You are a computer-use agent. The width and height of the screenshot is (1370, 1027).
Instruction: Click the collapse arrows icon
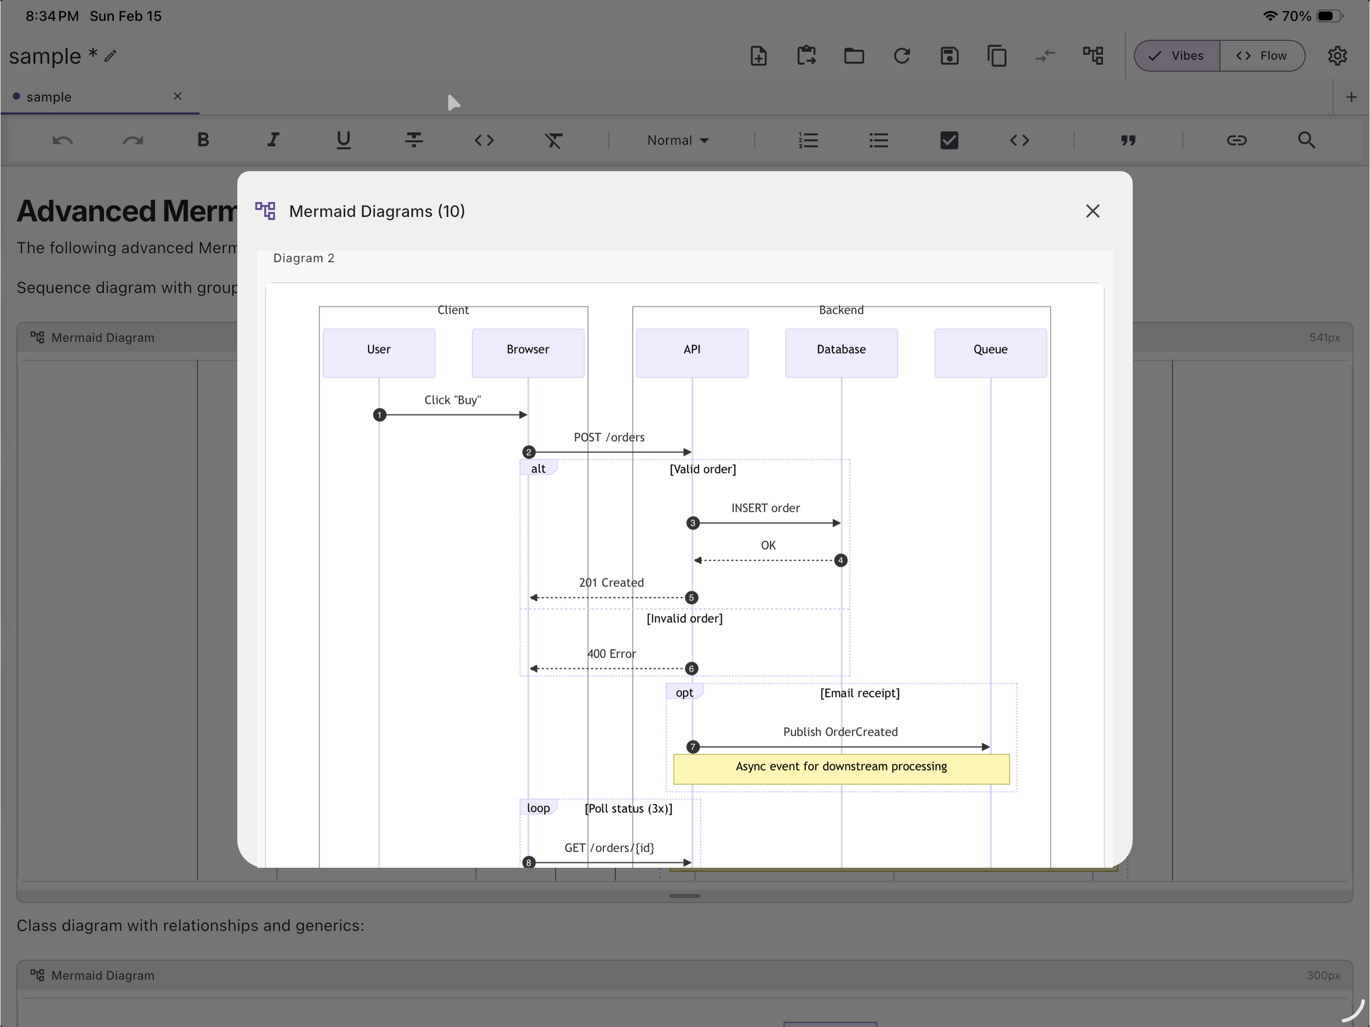pos(1045,56)
